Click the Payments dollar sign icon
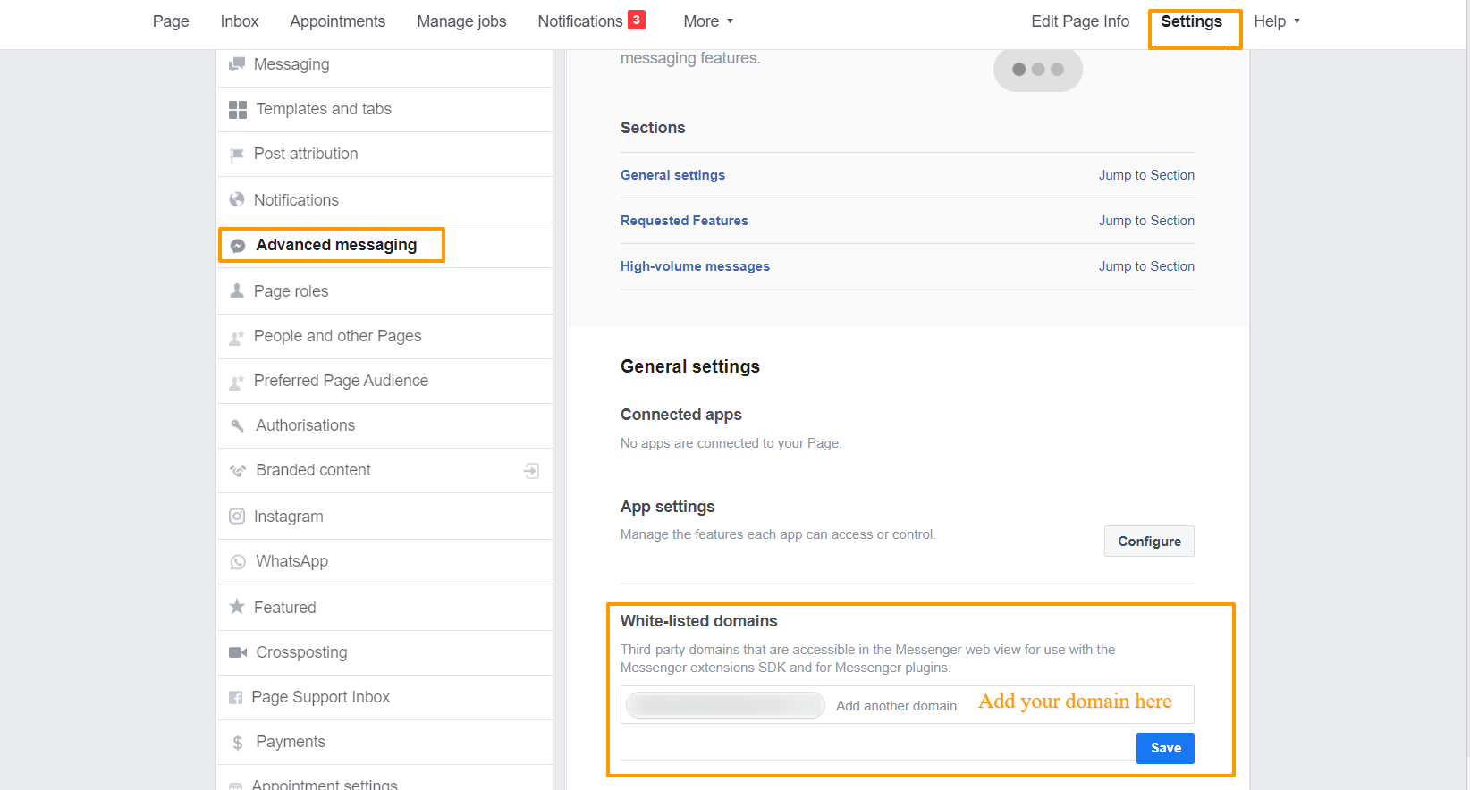The width and height of the screenshot is (1470, 790). [x=238, y=743]
